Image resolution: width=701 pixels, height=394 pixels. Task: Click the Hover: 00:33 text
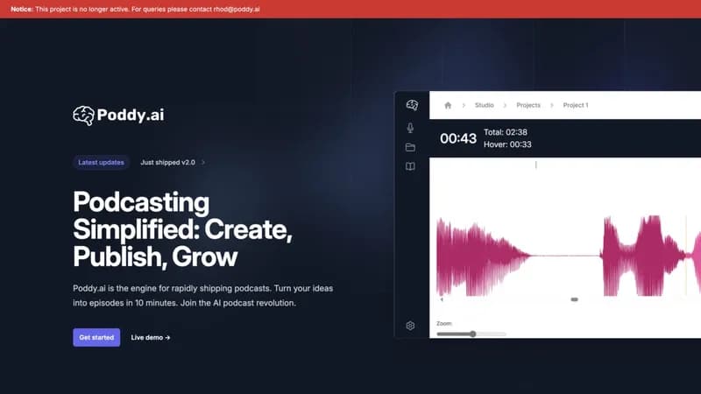click(x=507, y=144)
